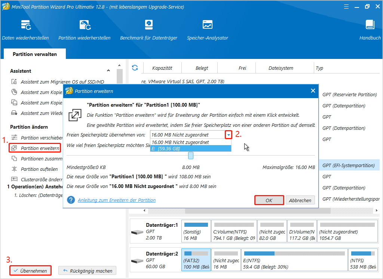
Task: Click Rückgängig machen button
Action: 88,271
